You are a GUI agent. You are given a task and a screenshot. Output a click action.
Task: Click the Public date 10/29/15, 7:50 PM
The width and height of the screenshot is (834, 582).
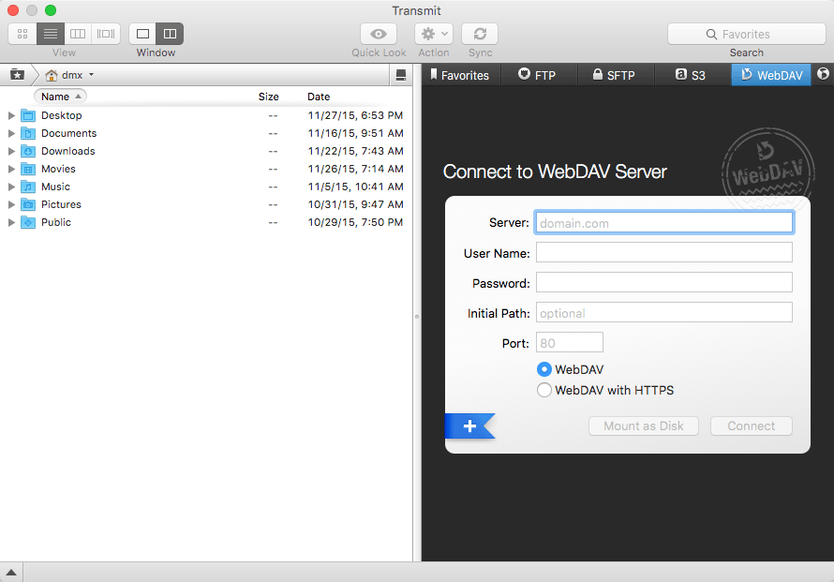355,222
